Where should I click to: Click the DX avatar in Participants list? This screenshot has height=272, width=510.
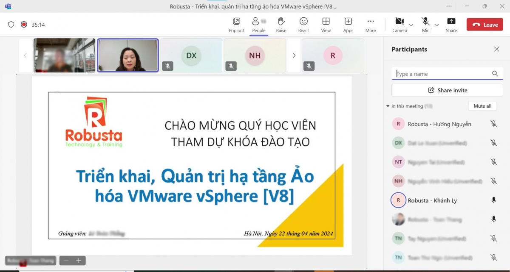coord(398,143)
